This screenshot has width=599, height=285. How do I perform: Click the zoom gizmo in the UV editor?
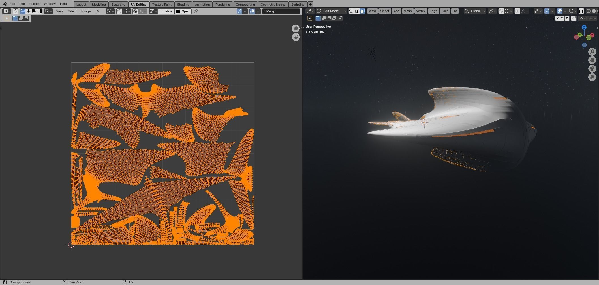coord(296,28)
